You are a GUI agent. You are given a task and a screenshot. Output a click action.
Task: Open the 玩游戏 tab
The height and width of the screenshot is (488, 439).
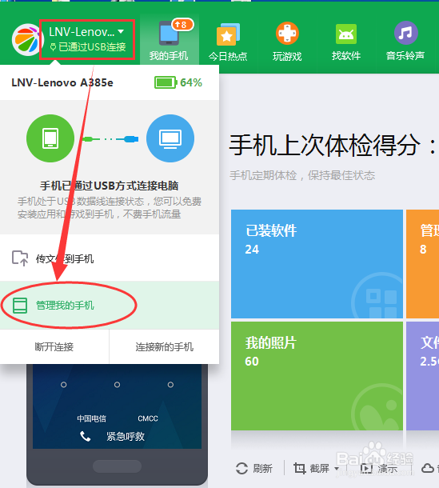[x=287, y=42]
